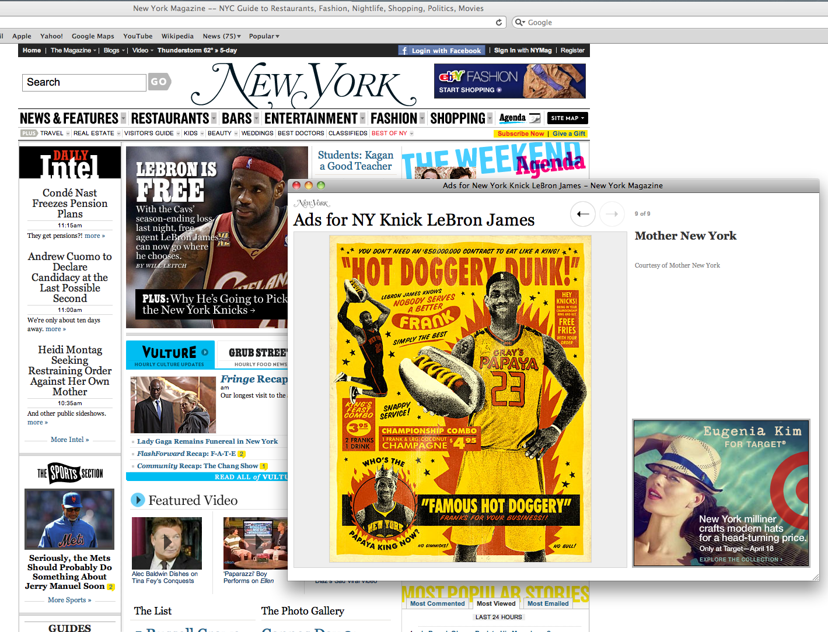This screenshot has height=632, width=828.
Task: Click the Start Shopping arrow in eBay ad
Action: click(499, 90)
